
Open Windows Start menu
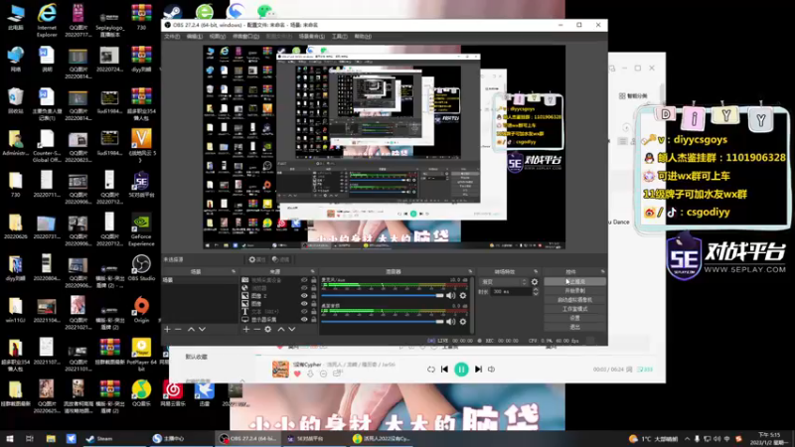[x=10, y=439]
